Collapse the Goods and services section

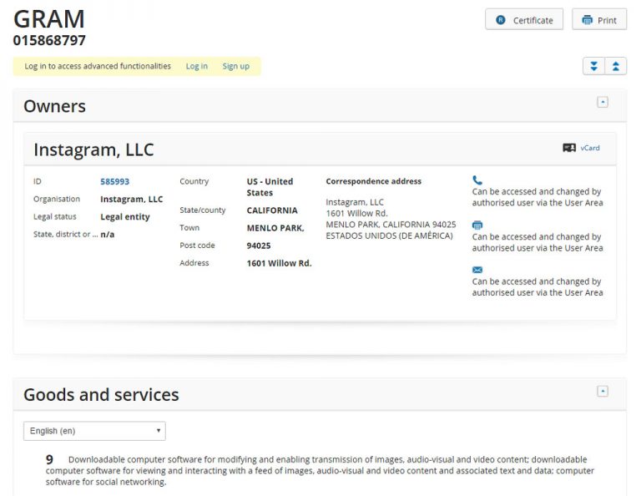point(603,392)
